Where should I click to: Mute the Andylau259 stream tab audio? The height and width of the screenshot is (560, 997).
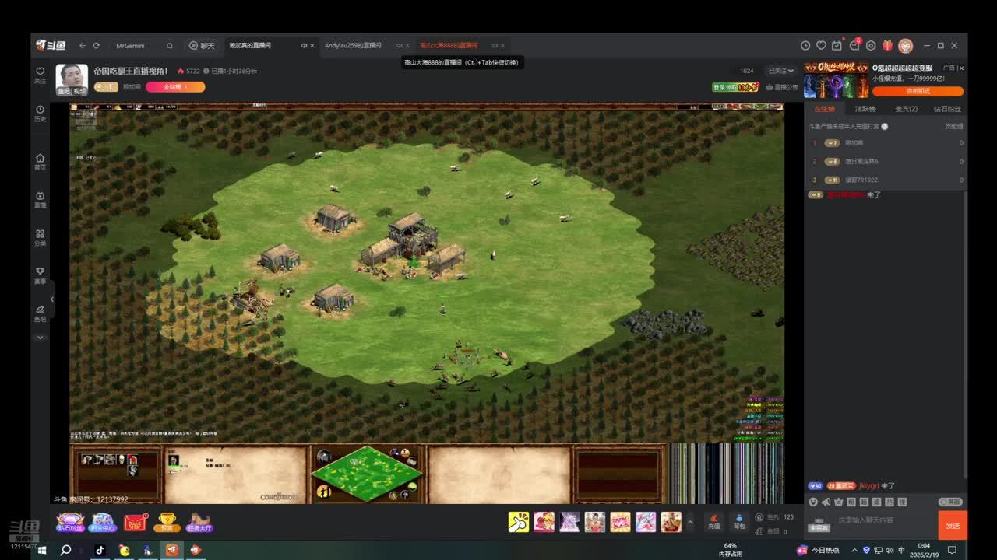[x=400, y=46]
